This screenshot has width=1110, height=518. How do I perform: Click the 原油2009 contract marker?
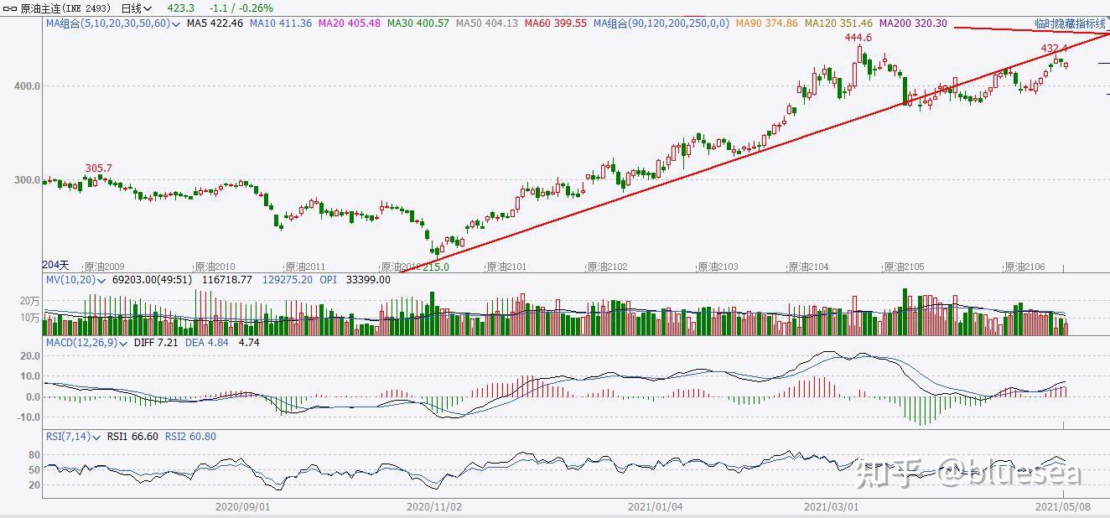pyautogui.click(x=103, y=267)
